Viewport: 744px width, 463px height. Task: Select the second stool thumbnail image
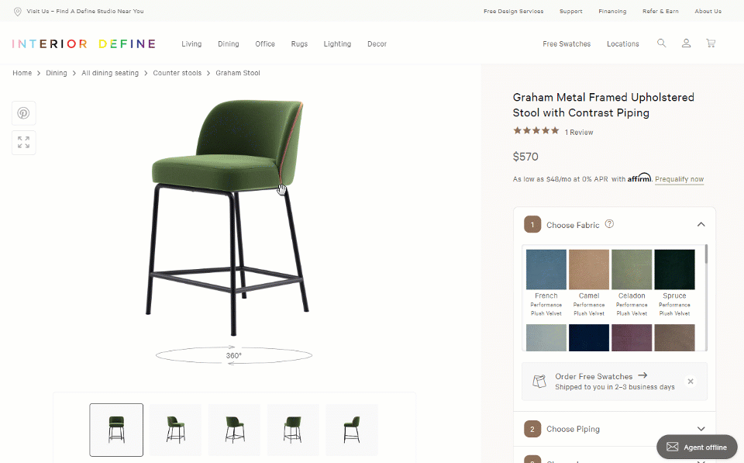coord(176,430)
